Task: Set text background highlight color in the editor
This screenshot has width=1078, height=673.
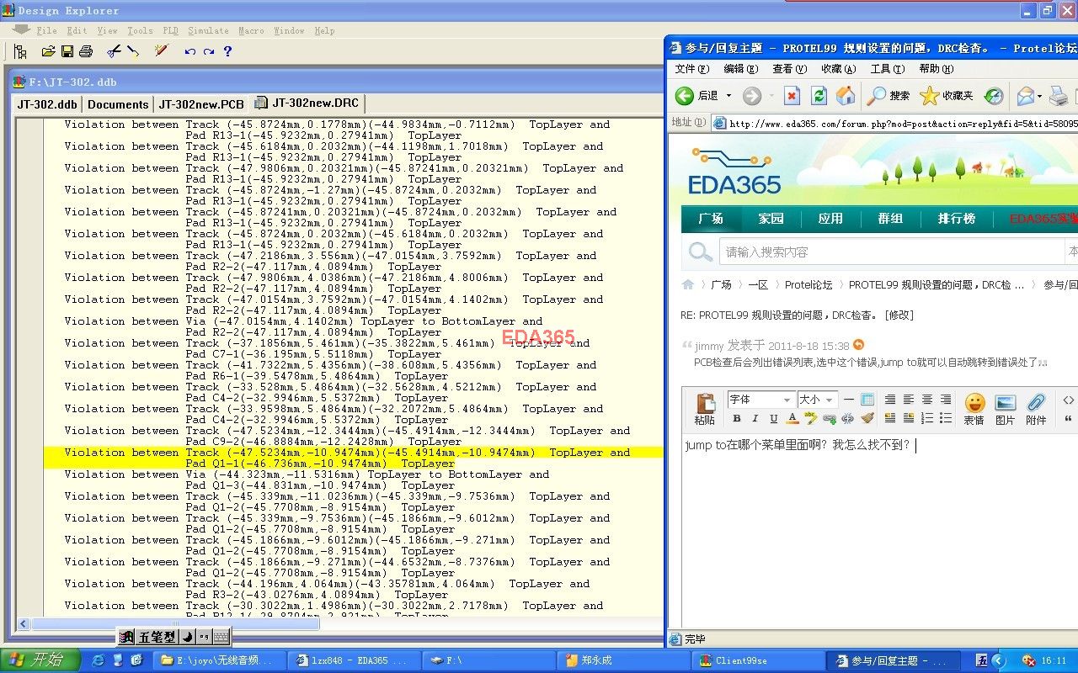Action: (x=811, y=418)
